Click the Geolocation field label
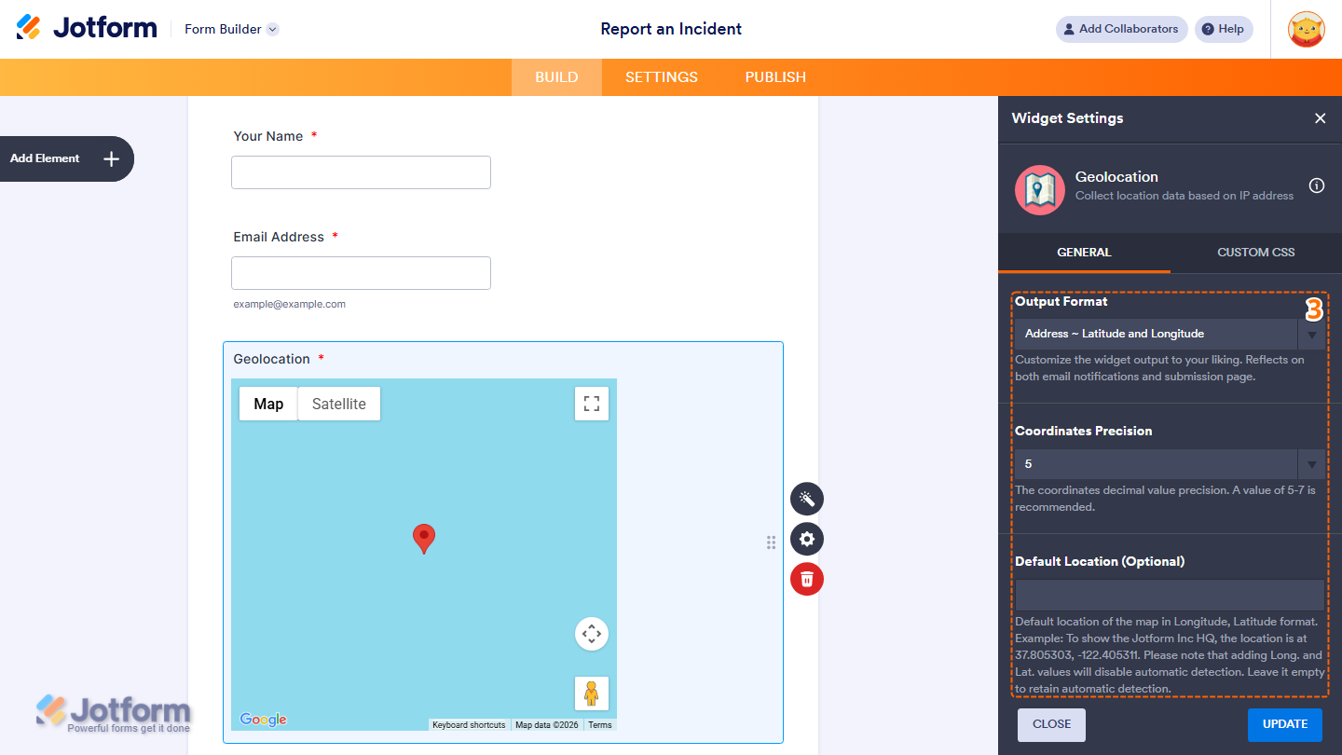The image size is (1342, 755). [271, 359]
